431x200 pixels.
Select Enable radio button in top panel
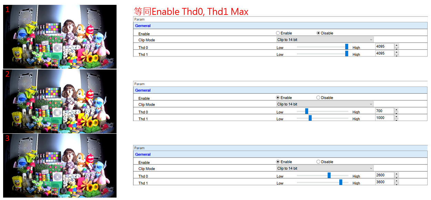pyautogui.click(x=278, y=33)
